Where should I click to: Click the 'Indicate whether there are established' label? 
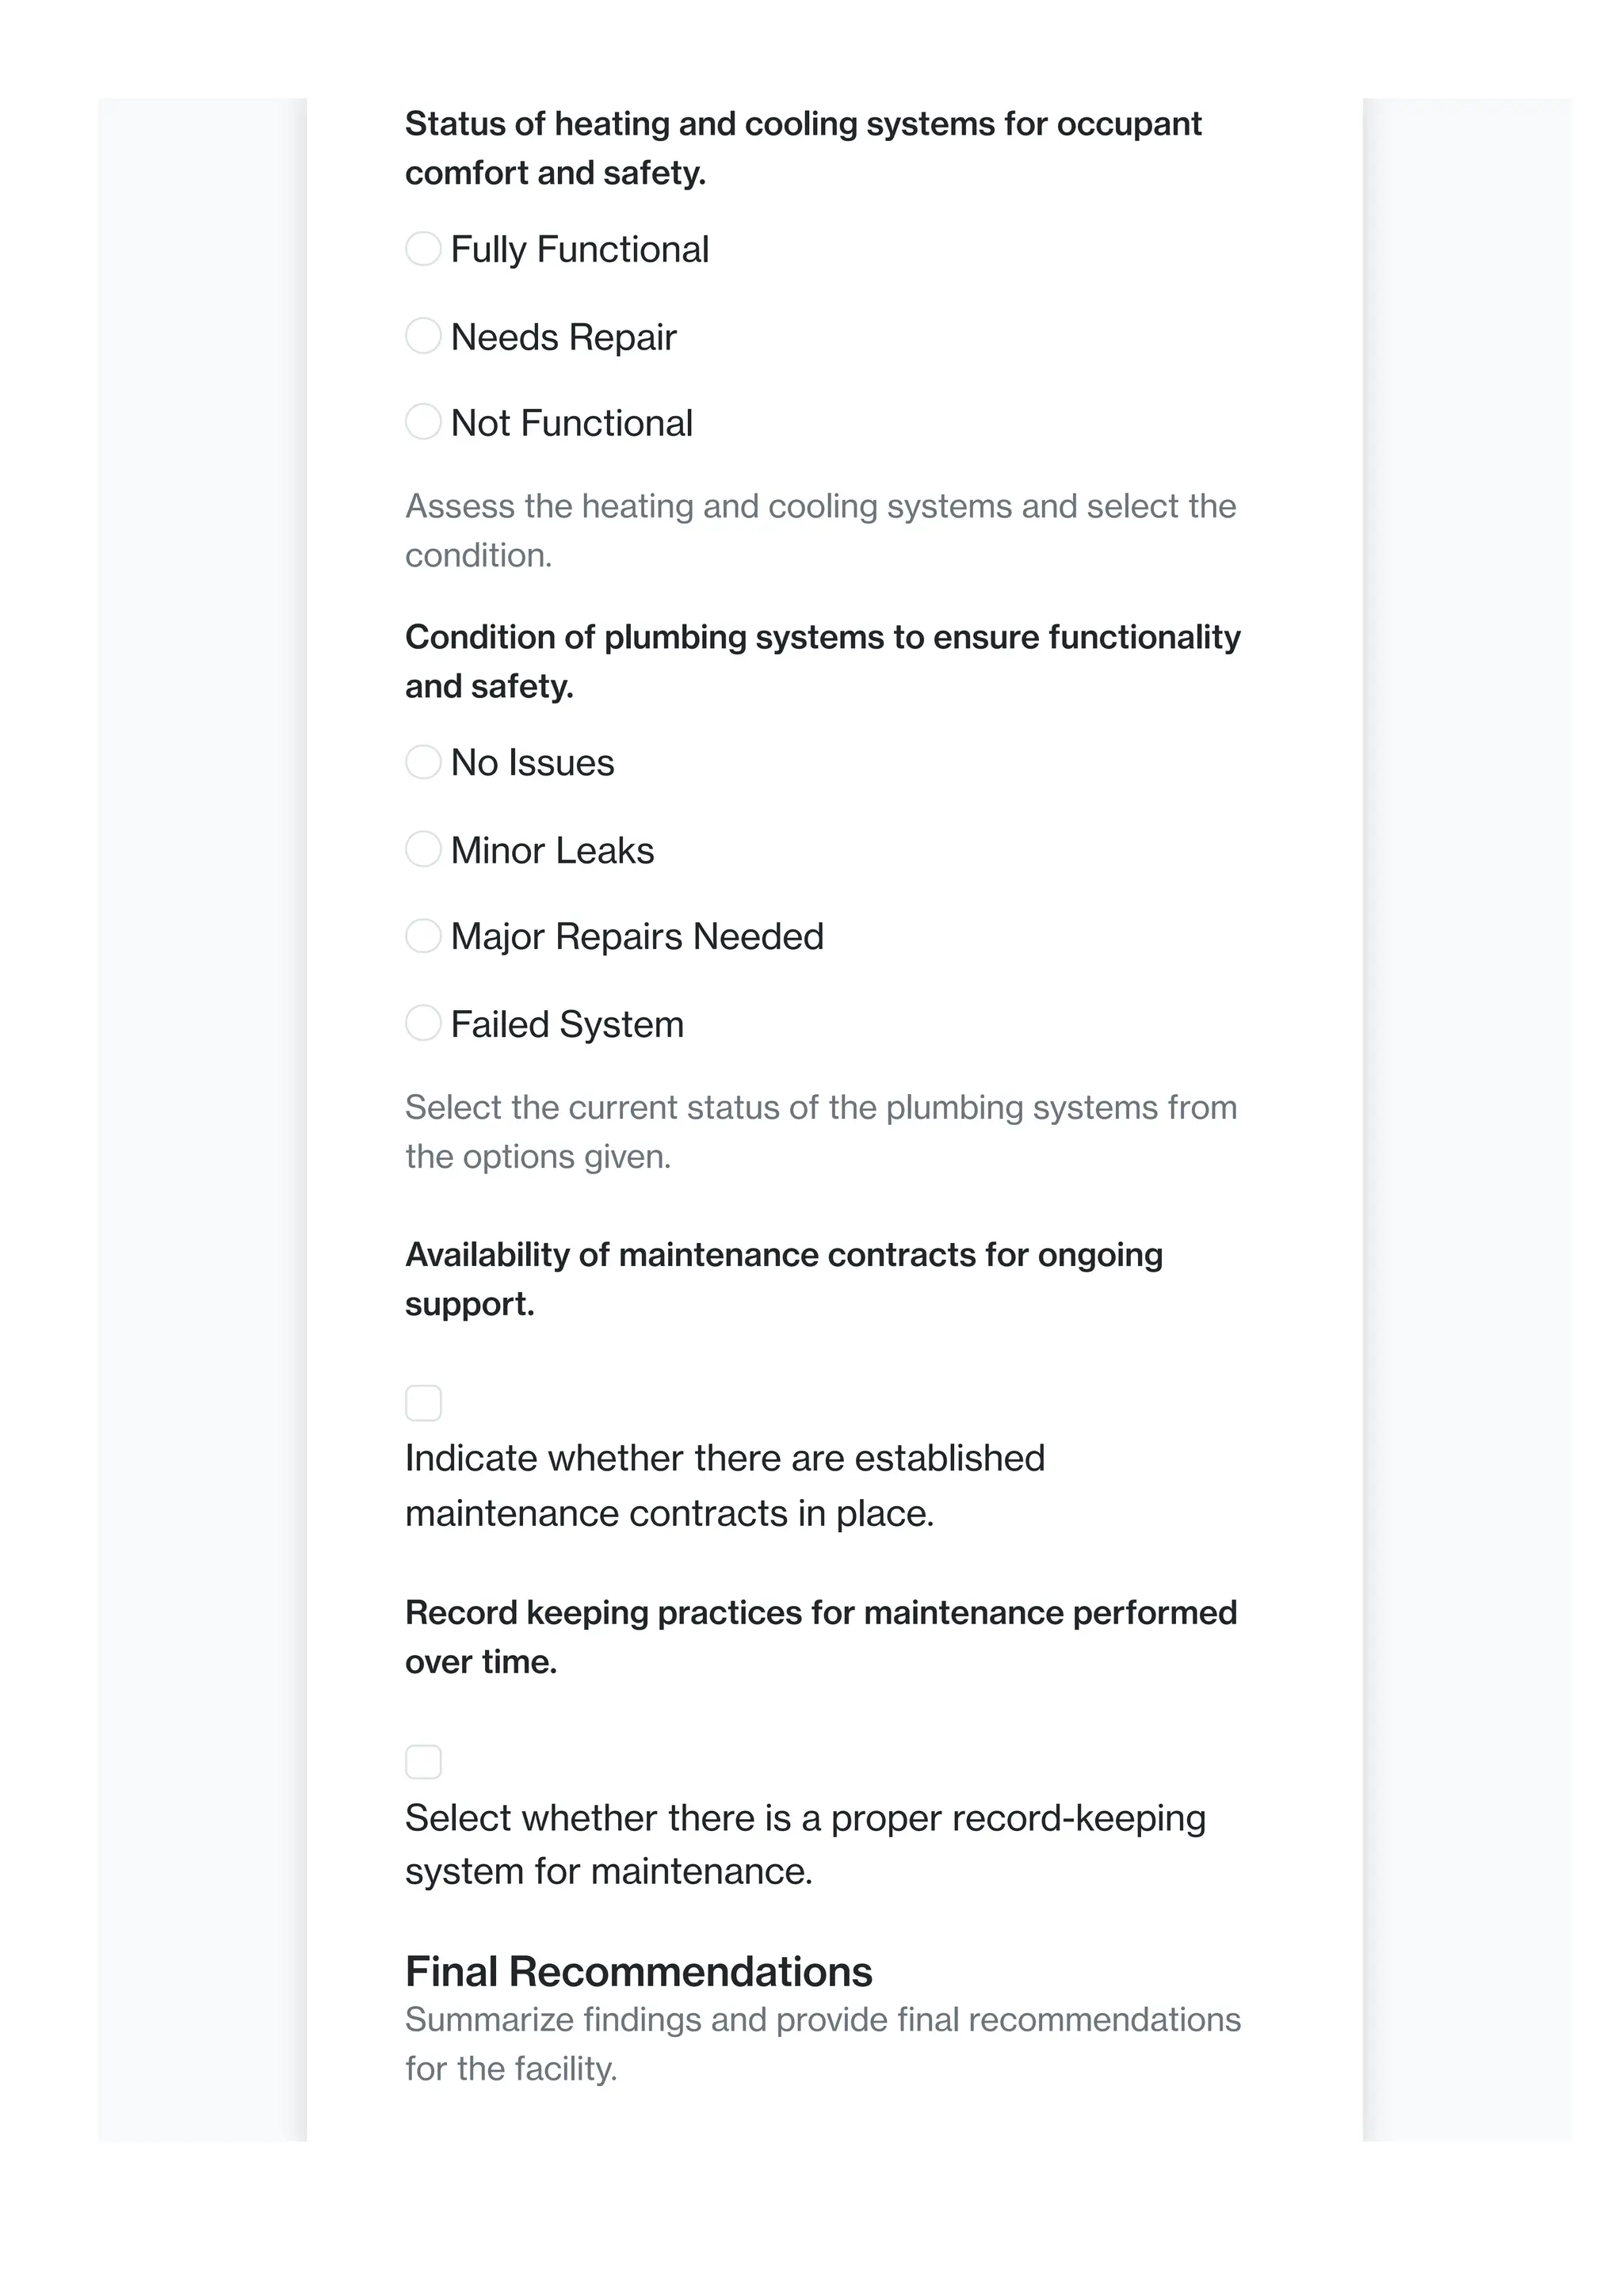pos(724,1486)
